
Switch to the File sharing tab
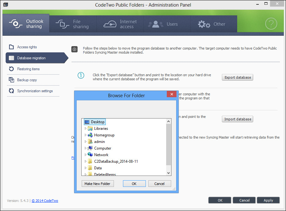tap(73, 24)
